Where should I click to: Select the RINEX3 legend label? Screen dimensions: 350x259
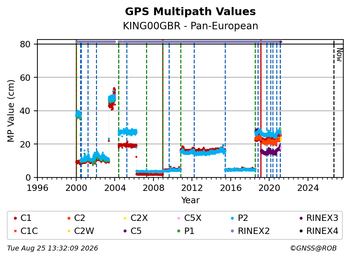tap(322, 218)
